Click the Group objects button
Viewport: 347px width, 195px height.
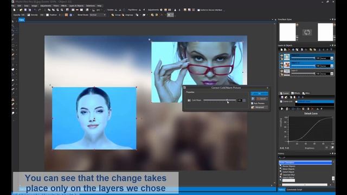(115, 15)
